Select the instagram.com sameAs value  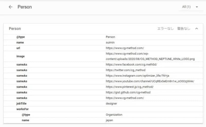click(138, 76)
